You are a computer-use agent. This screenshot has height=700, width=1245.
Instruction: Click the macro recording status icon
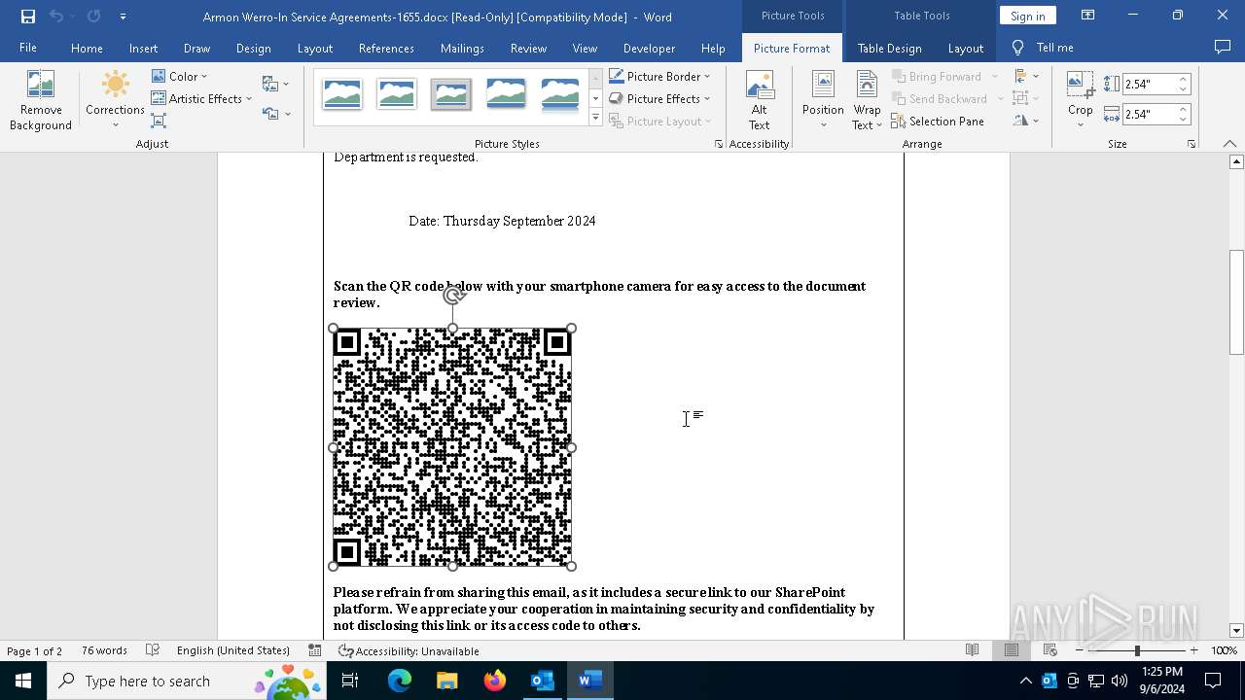coord(314,650)
